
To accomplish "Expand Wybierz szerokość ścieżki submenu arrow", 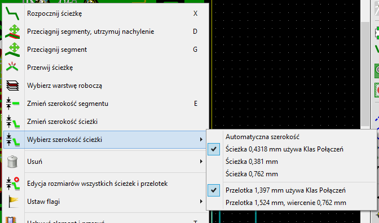I will [x=201, y=140].
